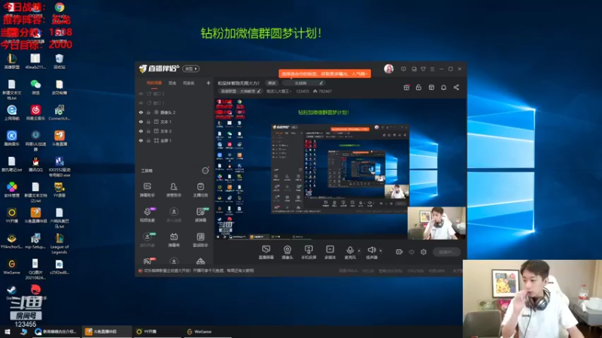Open the 弹幕助手 tool
The height and width of the screenshot is (338, 602).
pyautogui.click(x=147, y=190)
